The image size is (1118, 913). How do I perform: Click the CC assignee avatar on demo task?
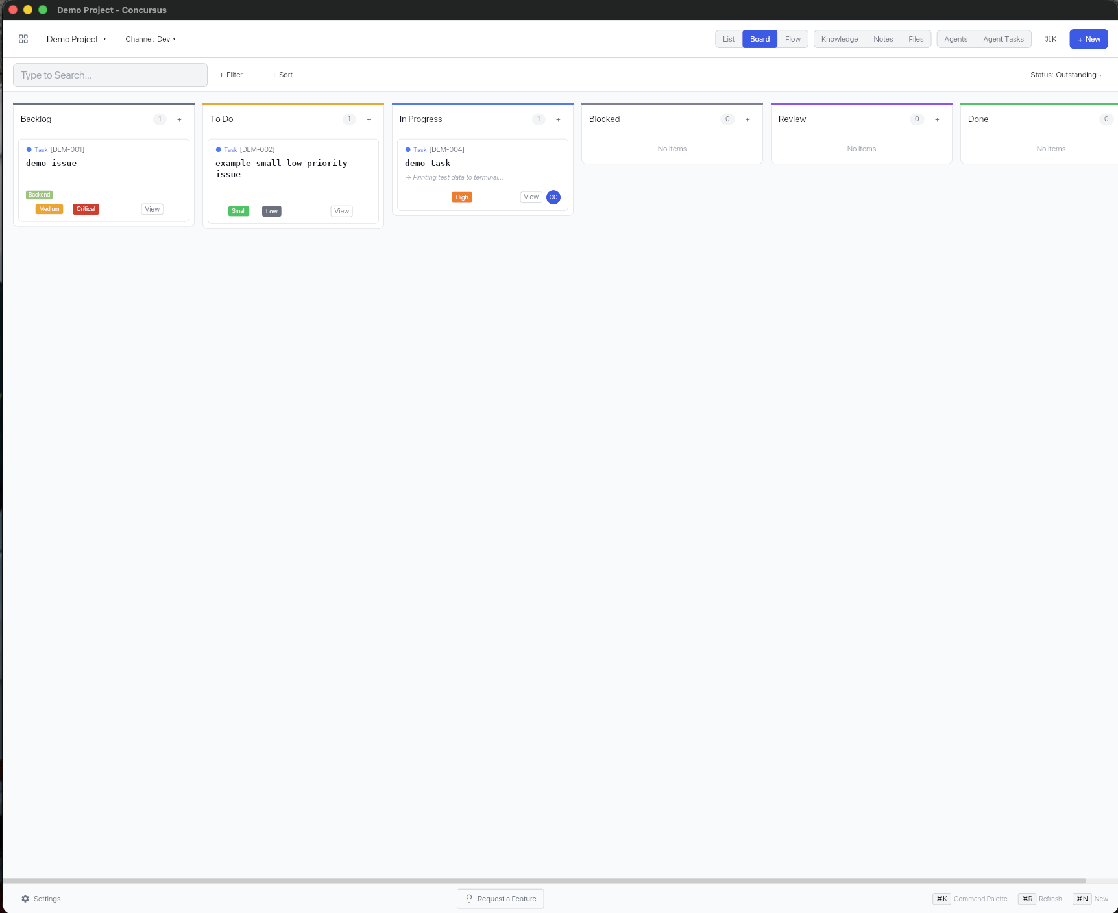(553, 197)
